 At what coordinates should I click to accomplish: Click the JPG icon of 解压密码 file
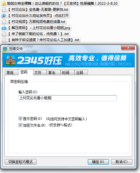tap(4, 28)
